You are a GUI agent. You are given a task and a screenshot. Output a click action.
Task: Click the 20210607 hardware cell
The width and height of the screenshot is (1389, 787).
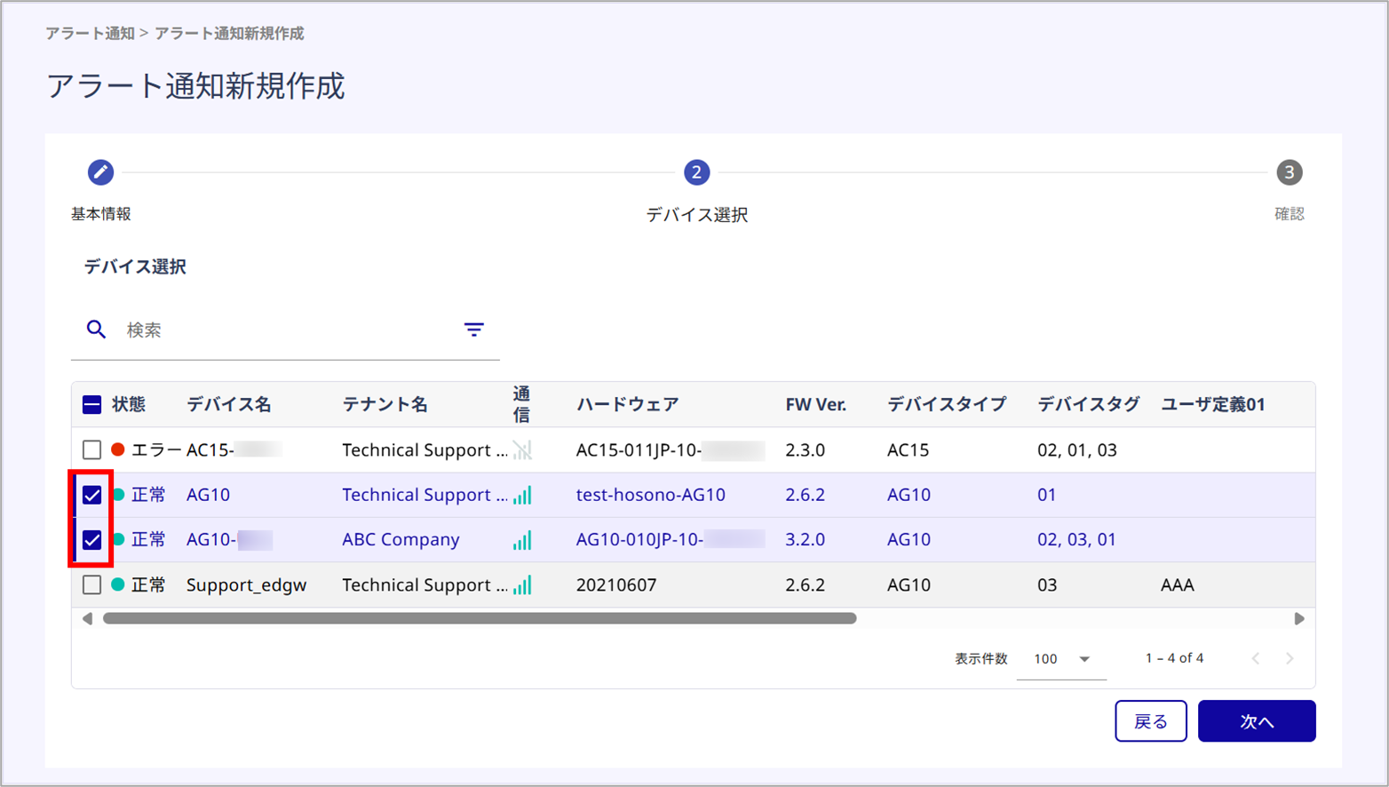pyautogui.click(x=616, y=584)
